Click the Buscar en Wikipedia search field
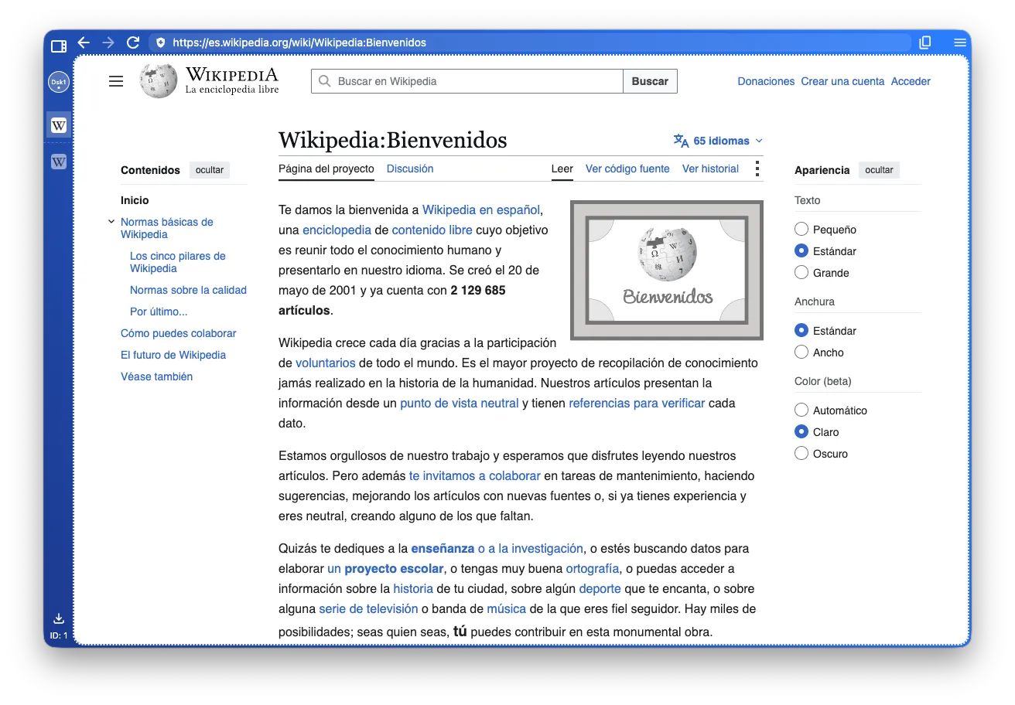The width and height of the screenshot is (1015, 705). click(x=467, y=81)
